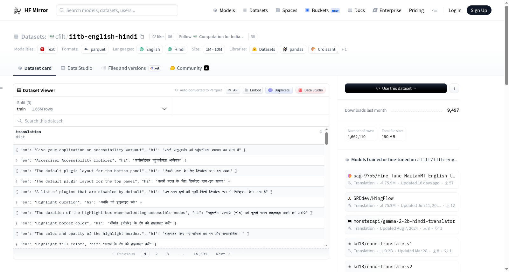The width and height of the screenshot is (509, 272).
Task: Open sag-9755/Fine_Tune_MarianMT model card
Action: (x=402, y=179)
